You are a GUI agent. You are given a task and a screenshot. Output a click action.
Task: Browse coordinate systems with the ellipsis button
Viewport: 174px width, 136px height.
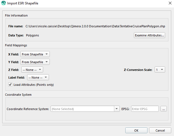click(163, 109)
